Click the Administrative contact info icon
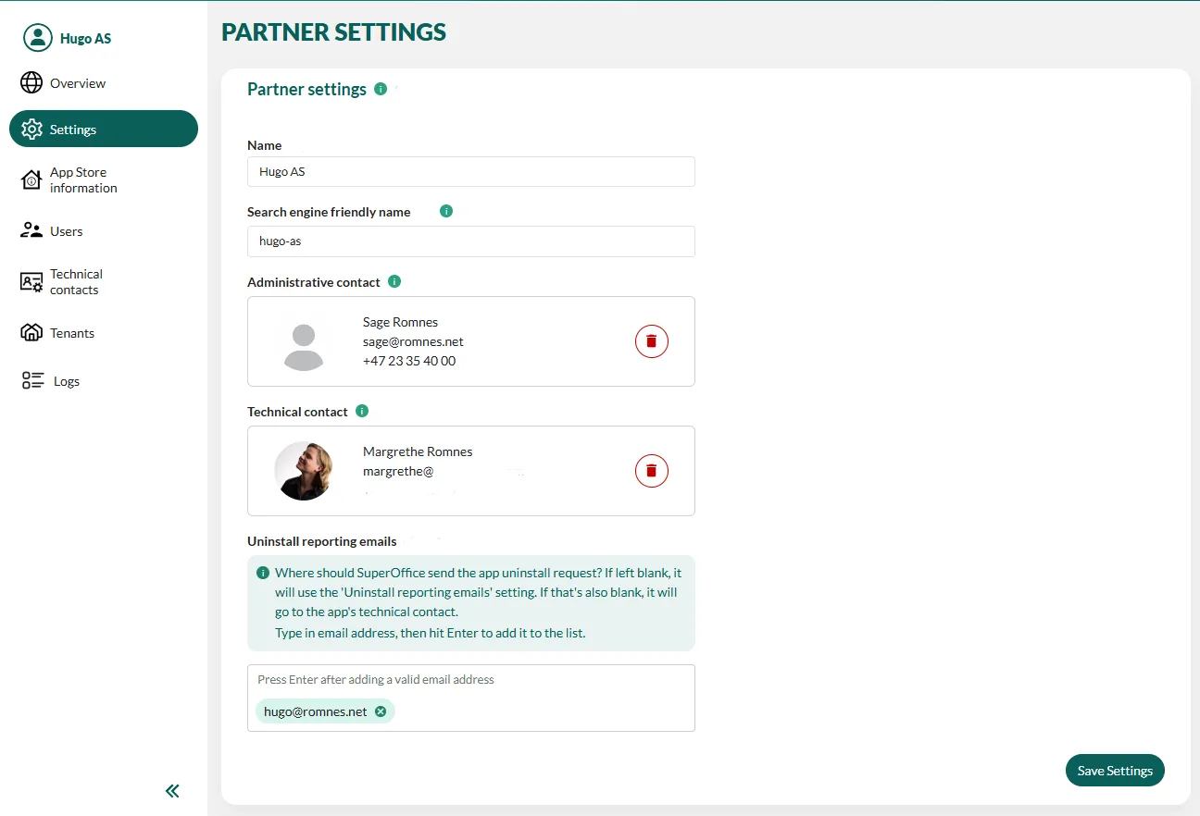Viewport: 1200px width, 816px height. (394, 281)
